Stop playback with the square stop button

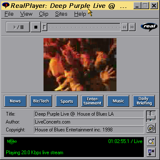click(x=36, y=27)
